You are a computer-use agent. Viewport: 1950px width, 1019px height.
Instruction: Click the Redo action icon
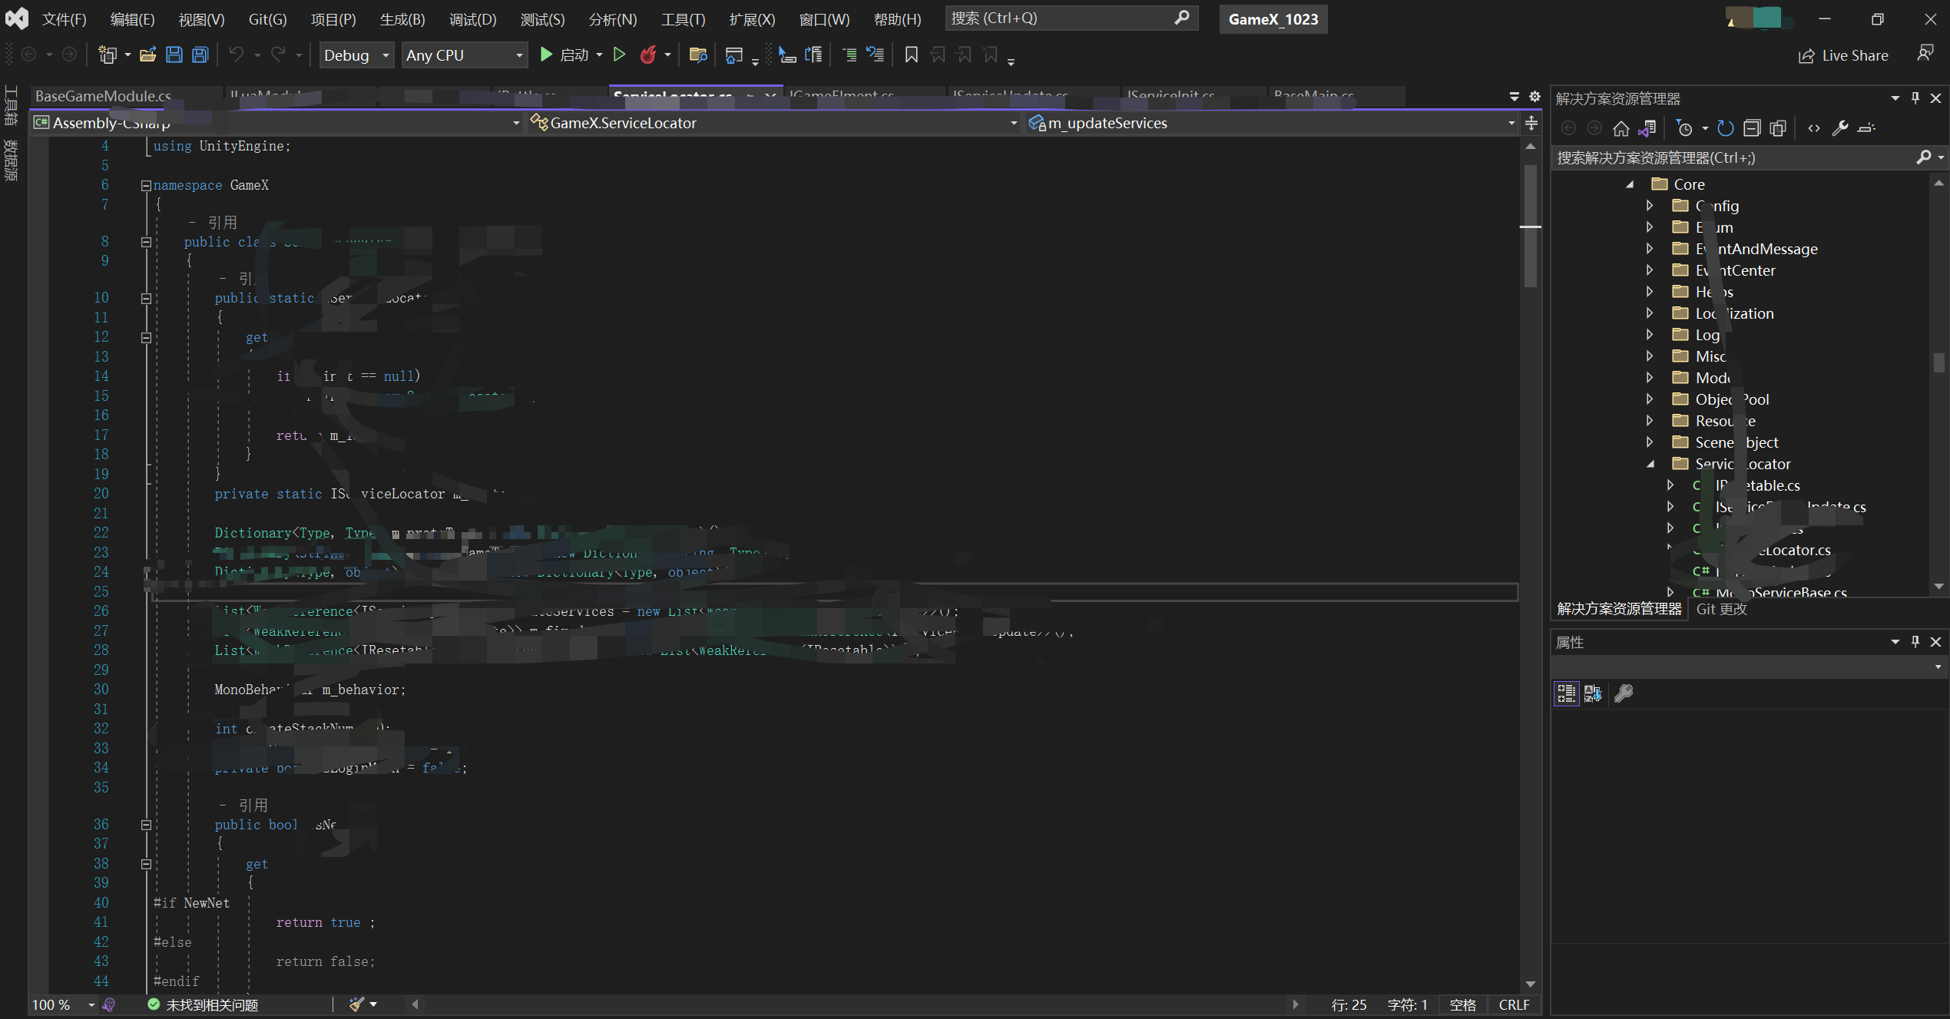point(279,55)
